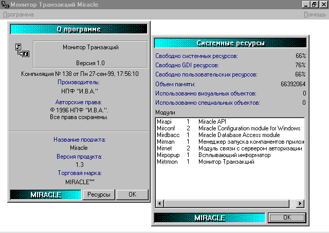Image resolution: width=329 pixels, height=233 pixels.
Task: Click the MIRACLE banner in About dialog
Action: tap(46, 195)
